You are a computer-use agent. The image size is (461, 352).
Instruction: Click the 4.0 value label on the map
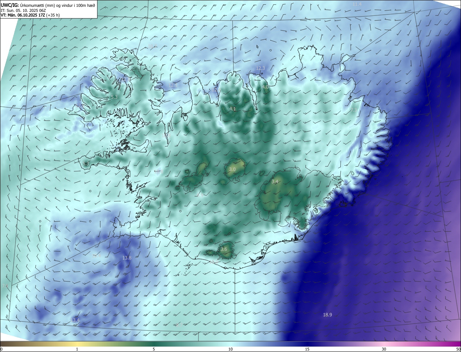(x=265, y=87)
